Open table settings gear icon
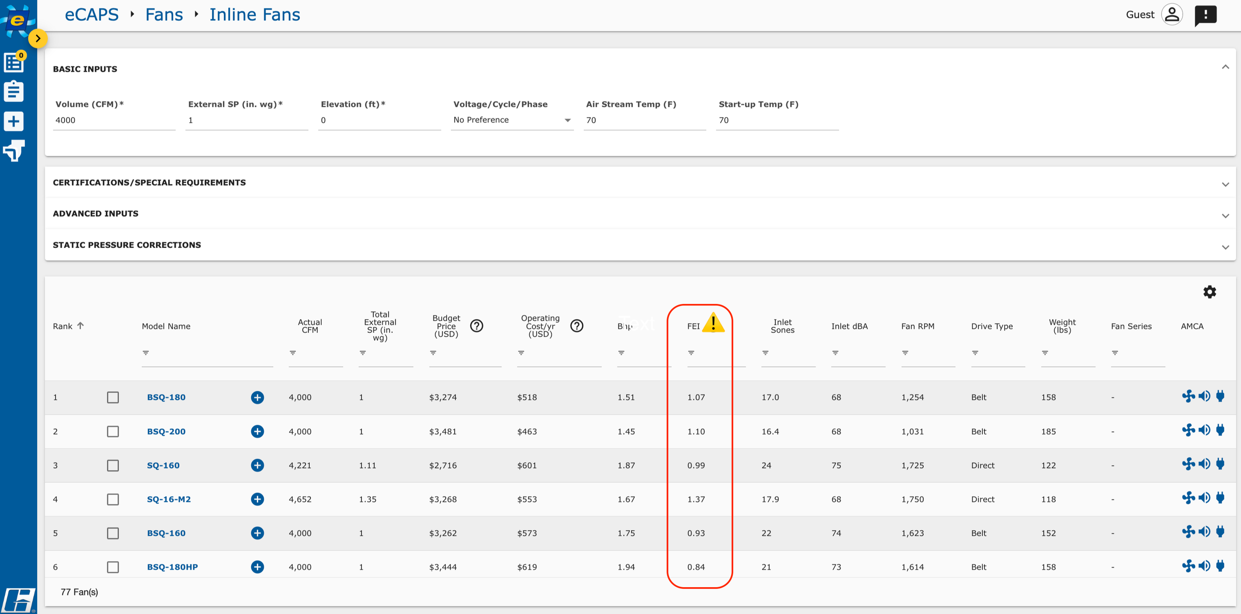Screen dimensions: 1241x614 1209,292
